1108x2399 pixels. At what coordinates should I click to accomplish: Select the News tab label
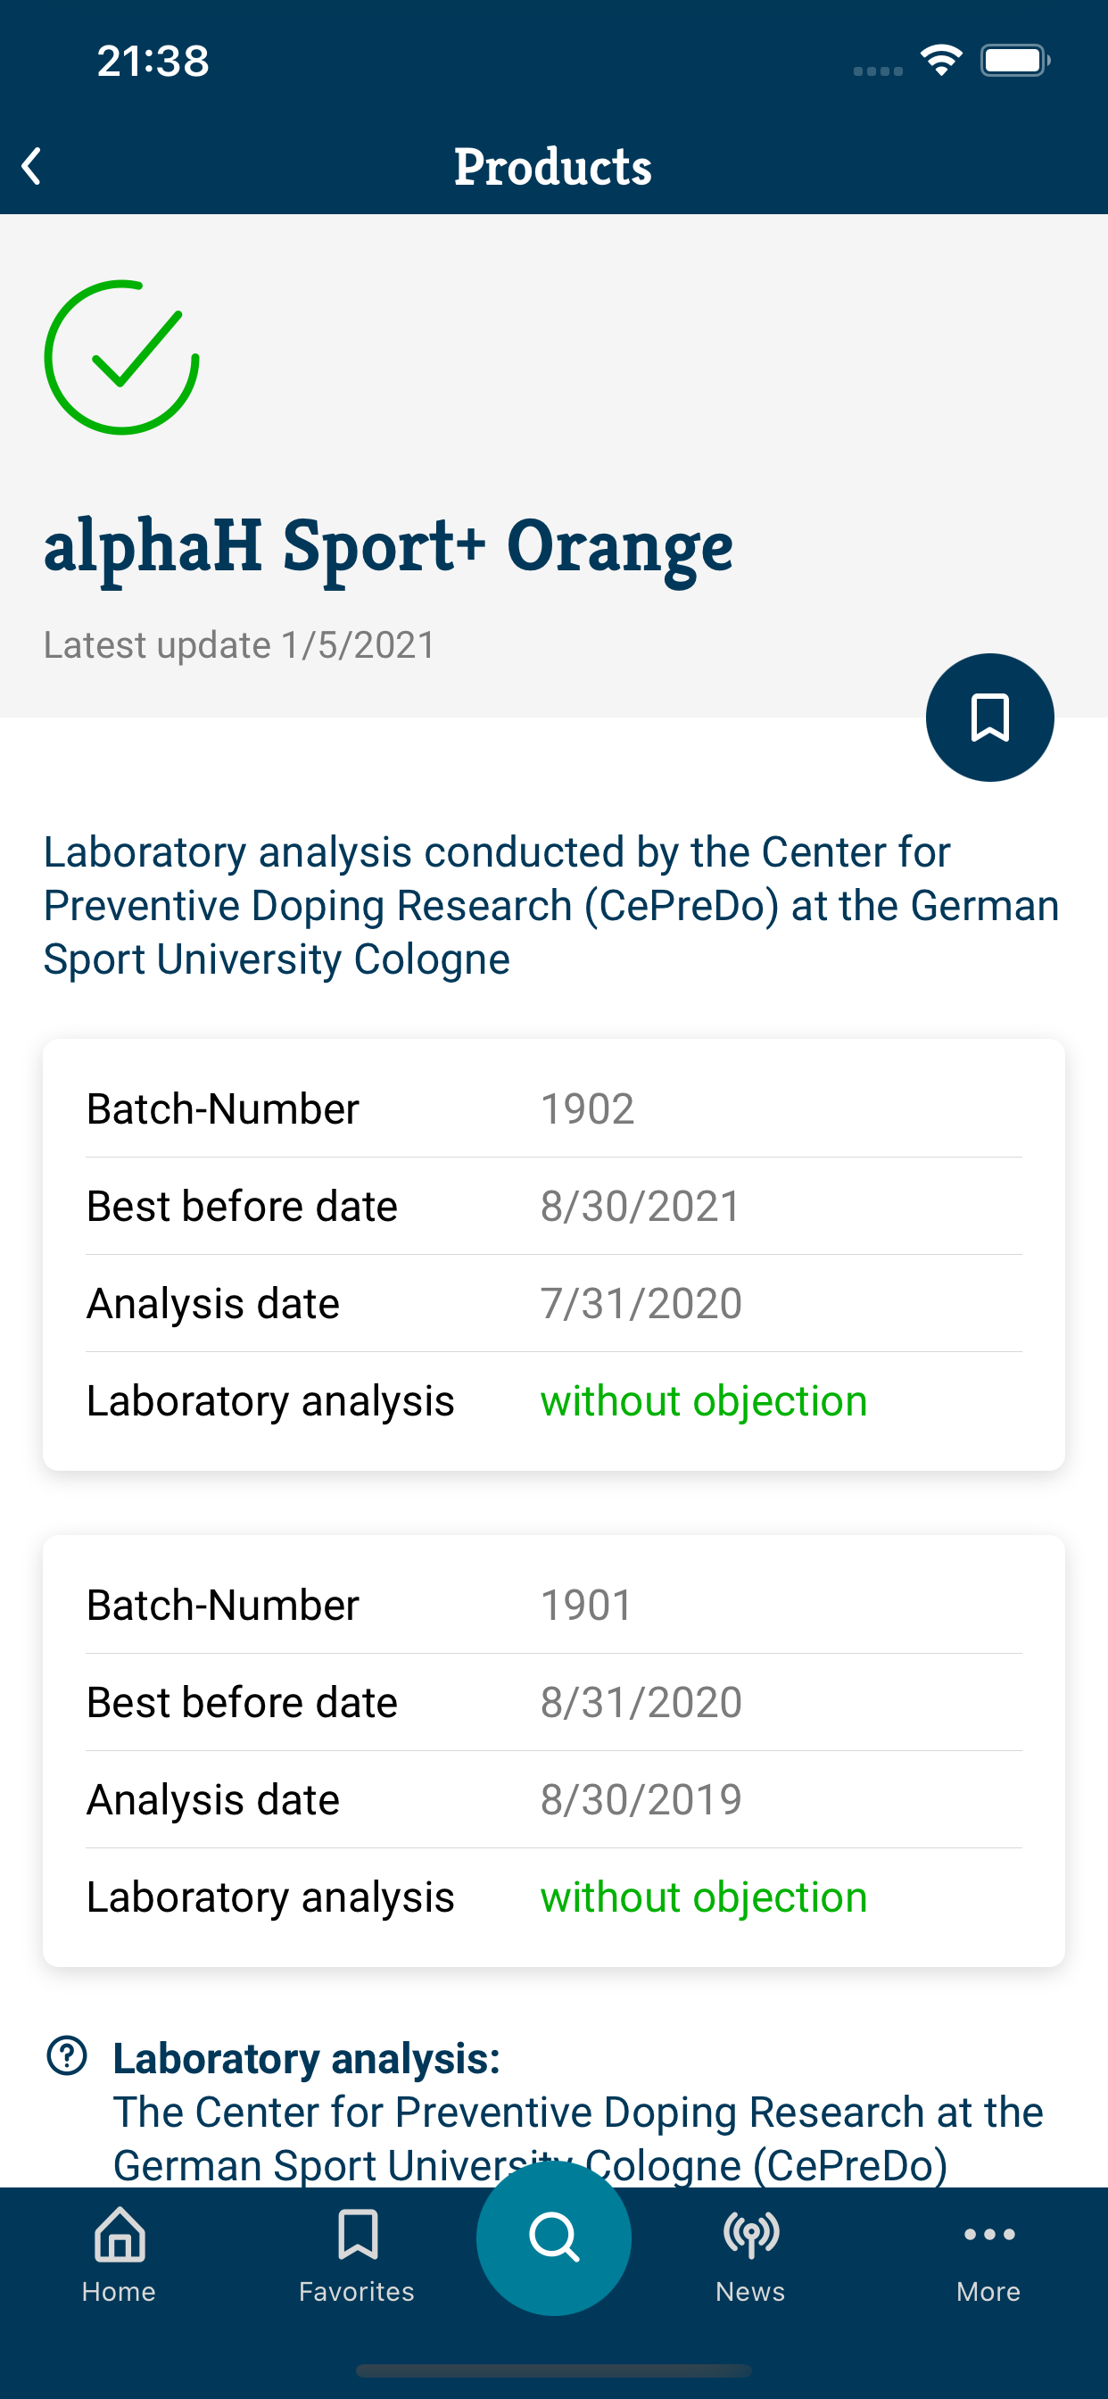click(x=750, y=2292)
